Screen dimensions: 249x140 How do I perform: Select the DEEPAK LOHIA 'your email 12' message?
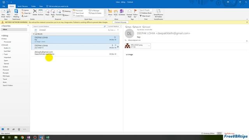pyautogui.click(x=75, y=47)
